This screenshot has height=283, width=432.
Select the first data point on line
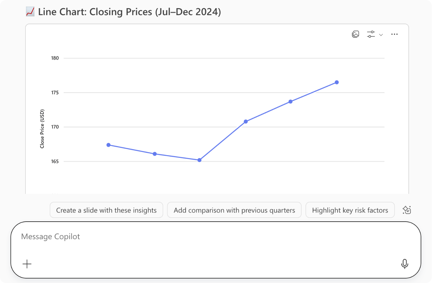pyautogui.click(x=108, y=145)
